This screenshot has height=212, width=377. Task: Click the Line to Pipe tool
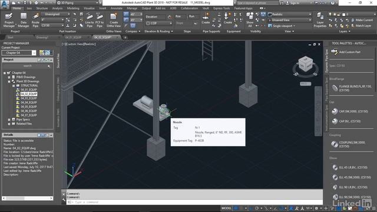[90, 20]
